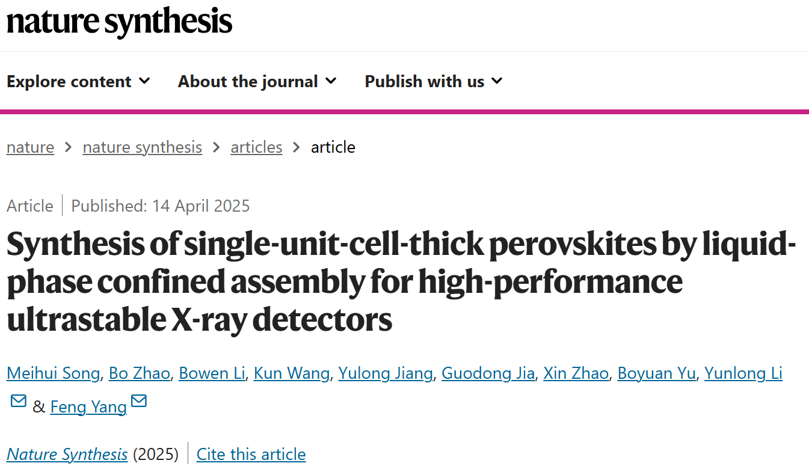View author Yulong Jiang details

click(386, 373)
